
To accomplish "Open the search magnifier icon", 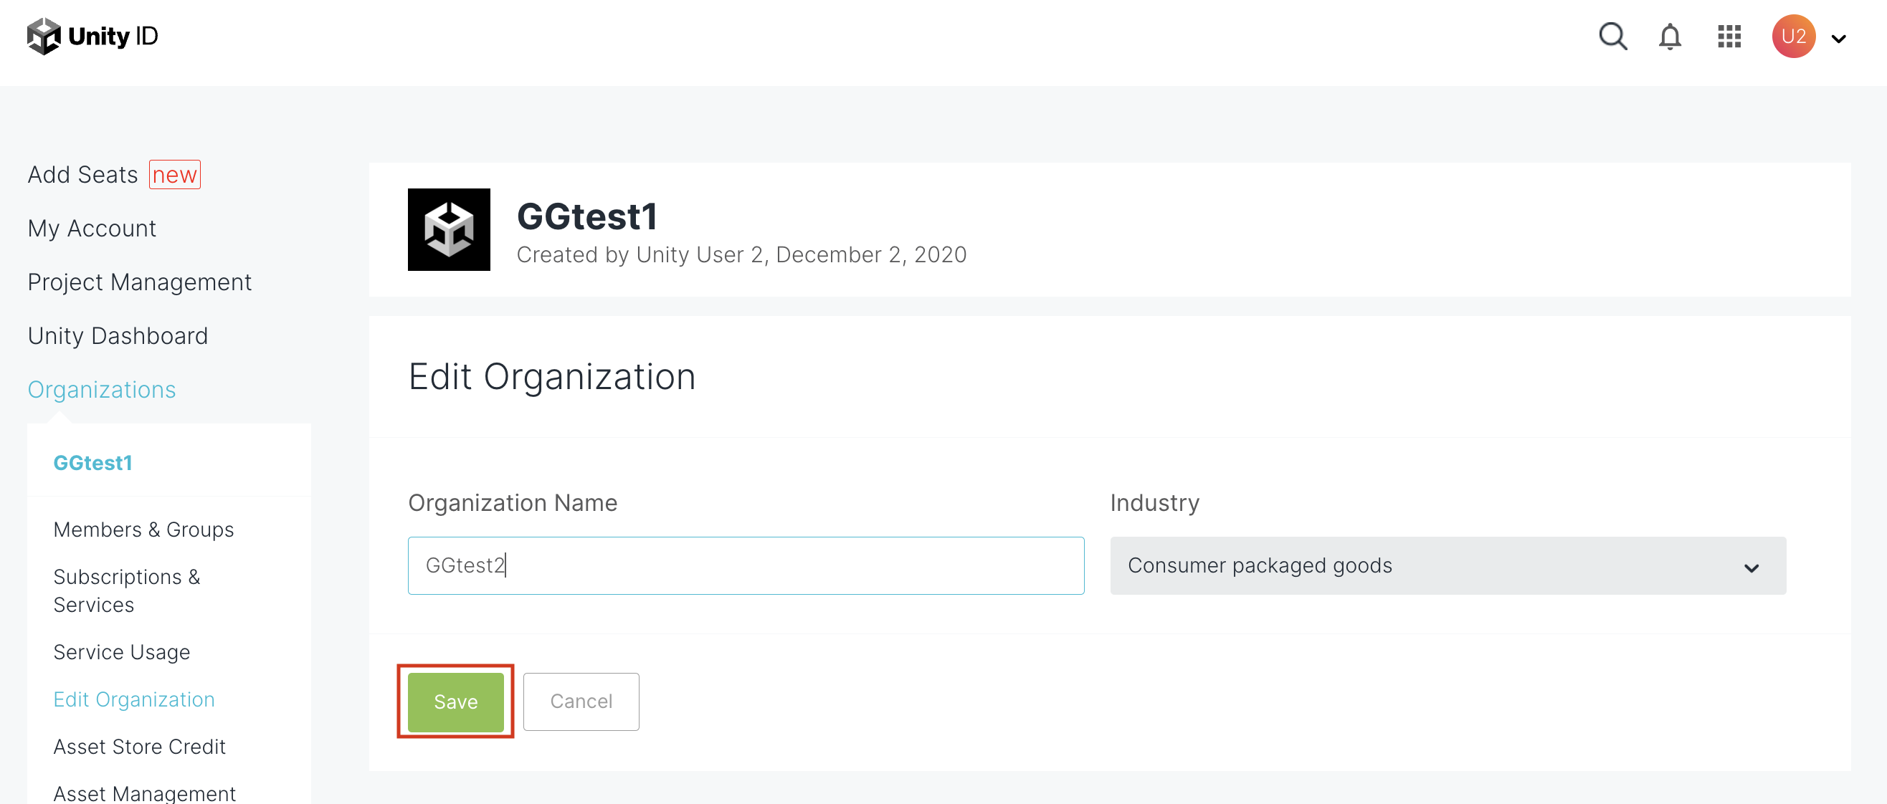I will pos(1612,36).
